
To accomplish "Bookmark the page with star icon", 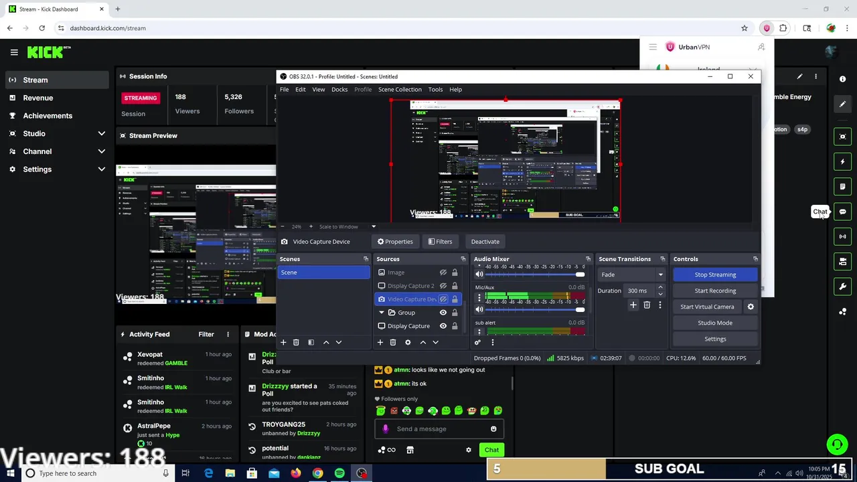I will click(x=745, y=28).
